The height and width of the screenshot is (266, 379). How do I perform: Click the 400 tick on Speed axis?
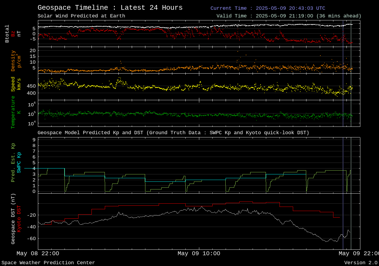pyautogui.click(x=31, y=93)
